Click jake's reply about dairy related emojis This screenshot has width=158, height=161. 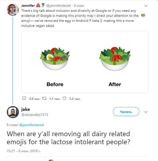click(68, 138)
